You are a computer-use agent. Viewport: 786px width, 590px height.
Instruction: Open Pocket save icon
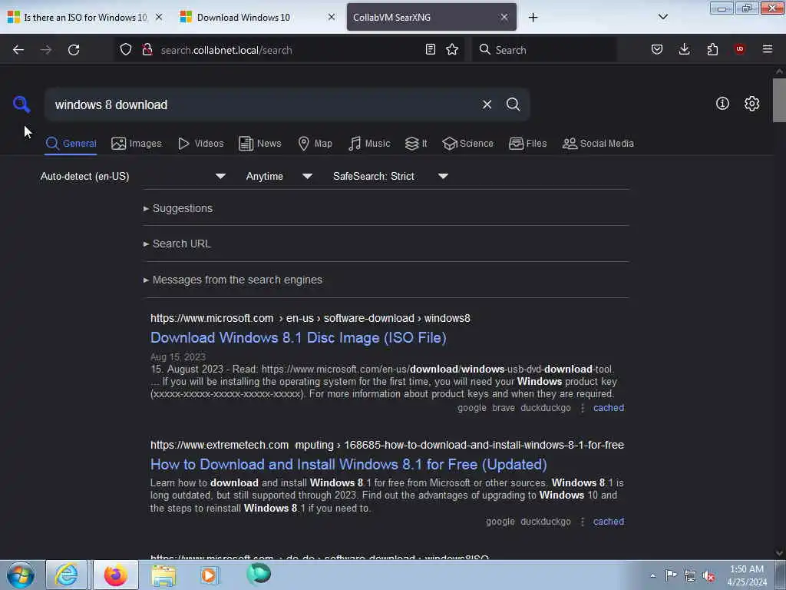pyautogui.click(x=657, y=49)
